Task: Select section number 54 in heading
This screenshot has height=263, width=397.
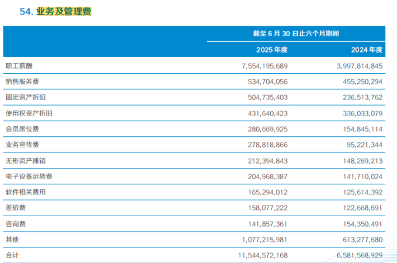Action: click(25, 11)
